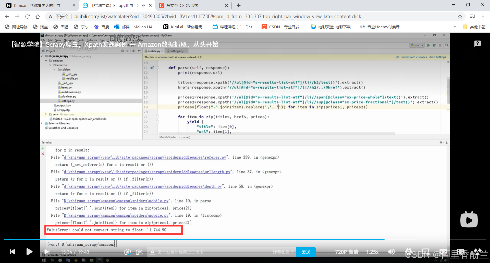Bookmark this page with the star icon
The height and width of the screenshot is (263, 490).
460,17
